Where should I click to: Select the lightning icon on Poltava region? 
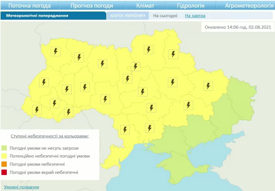[173, 82]
